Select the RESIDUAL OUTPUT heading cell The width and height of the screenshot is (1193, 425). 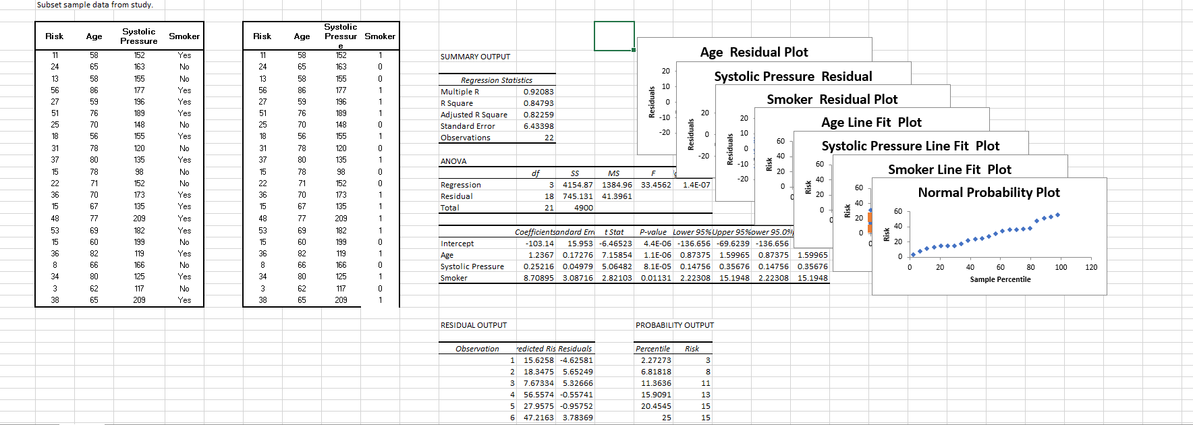474,325
